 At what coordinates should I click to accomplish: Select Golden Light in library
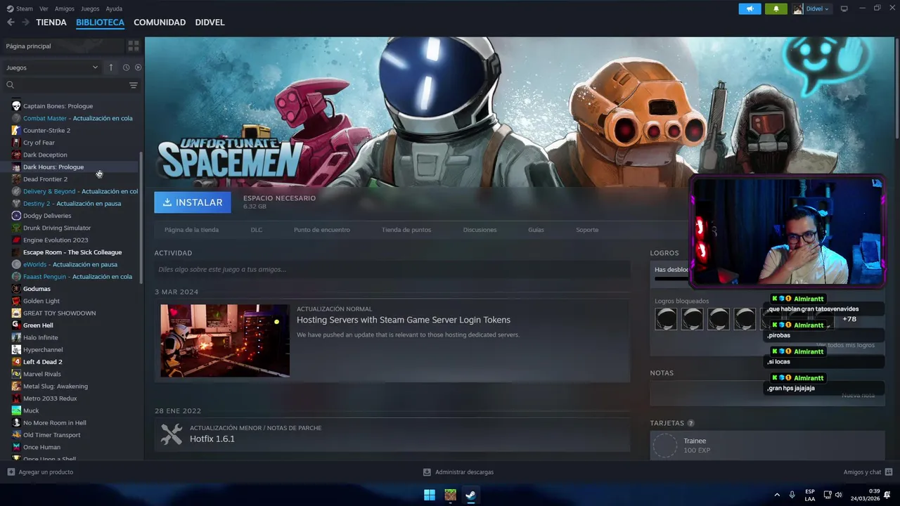[41, 301]
